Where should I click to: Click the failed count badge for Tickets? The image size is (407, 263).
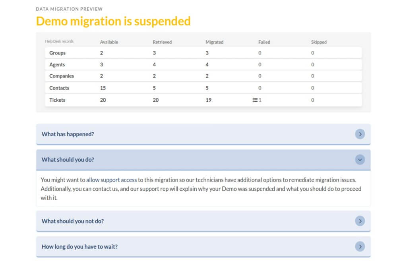[x=258, y=100]
